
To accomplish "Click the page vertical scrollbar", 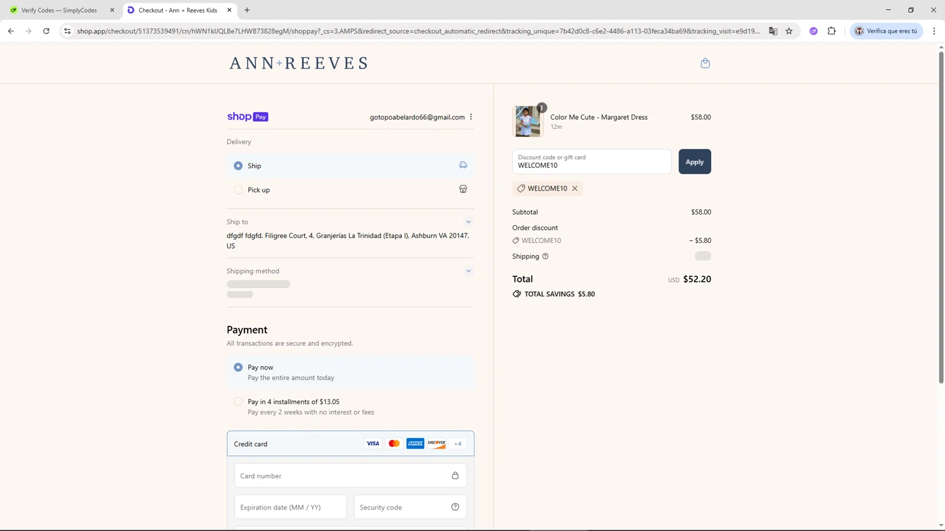I will 941,217.
